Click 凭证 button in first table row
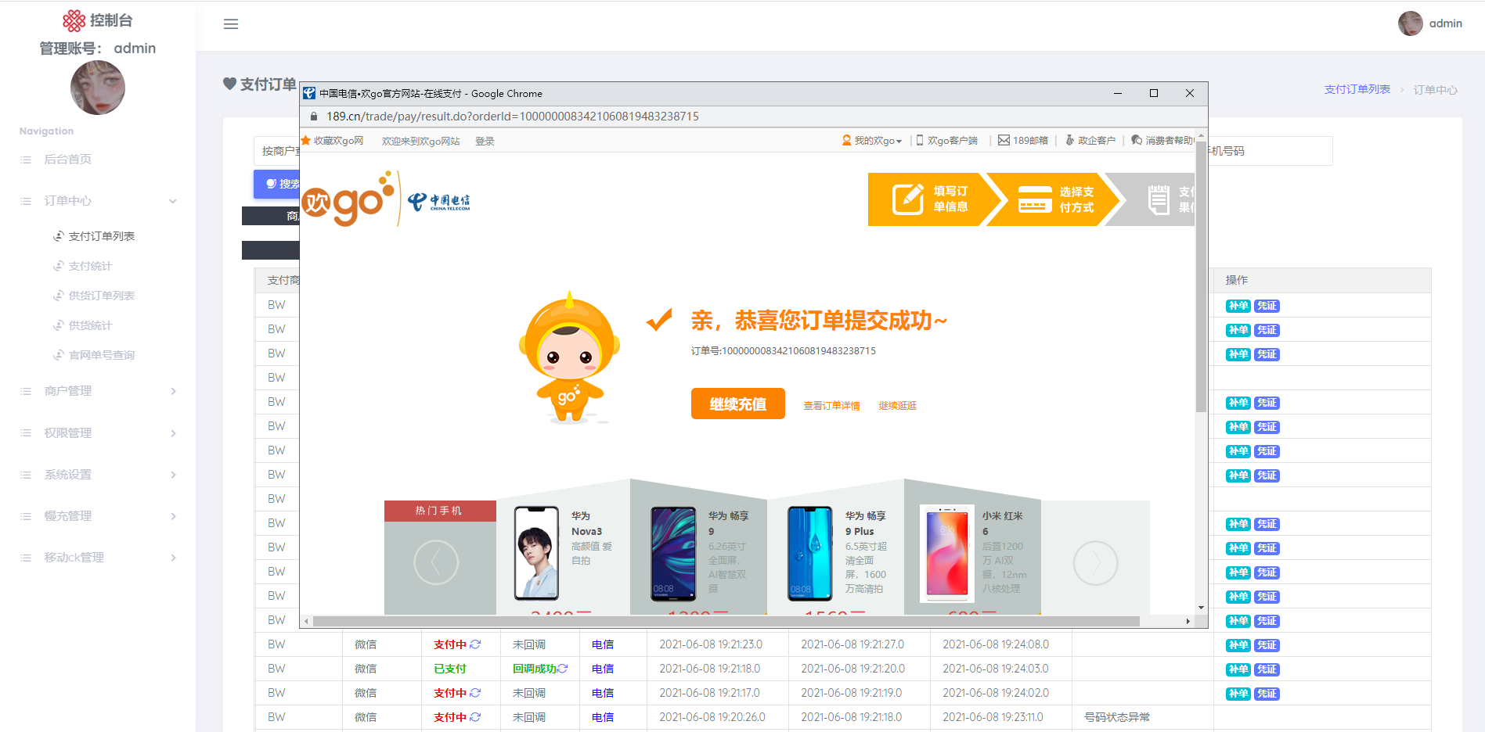Screen dimensions: 1485x732 (1267, 306)
